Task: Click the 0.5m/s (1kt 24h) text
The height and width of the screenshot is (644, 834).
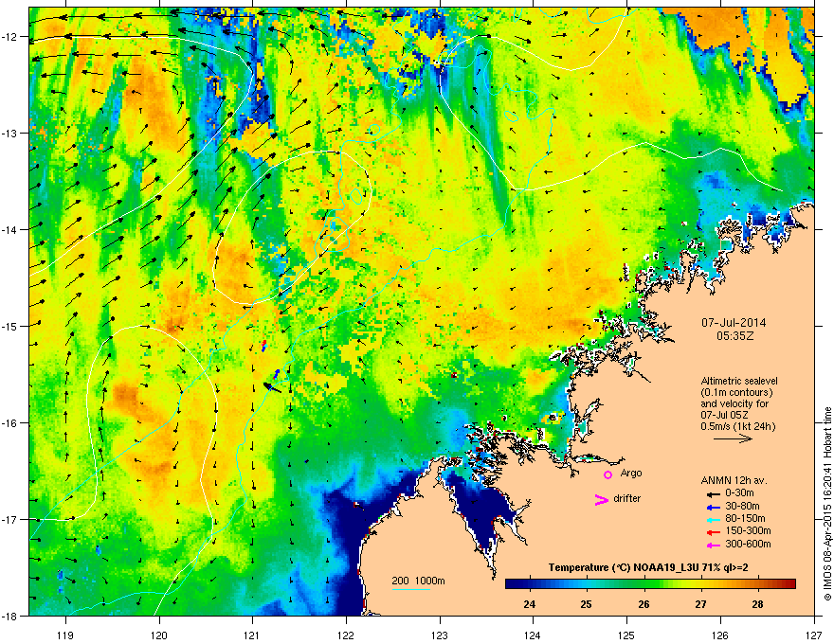Action: [x=737, y=426]
